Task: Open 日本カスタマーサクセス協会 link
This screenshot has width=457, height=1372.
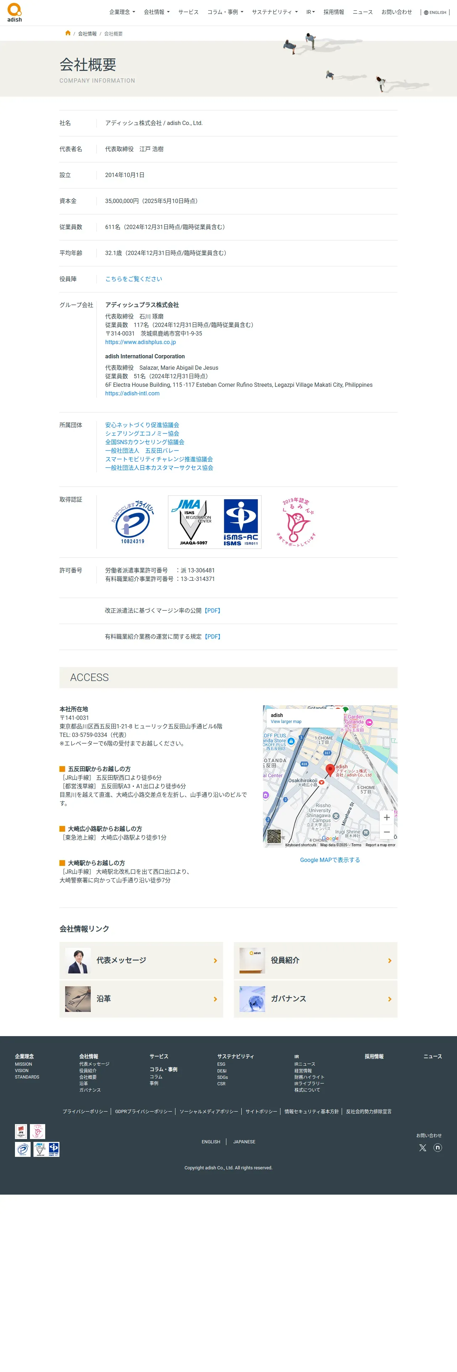Action: 159,468
